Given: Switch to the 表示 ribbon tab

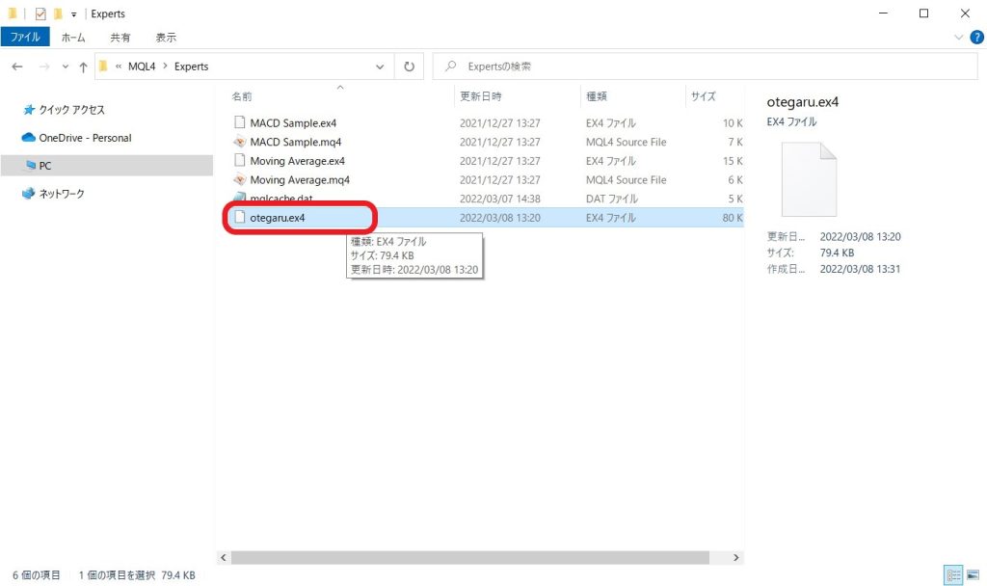Looking at the screenshot, I should pos(166,38).
